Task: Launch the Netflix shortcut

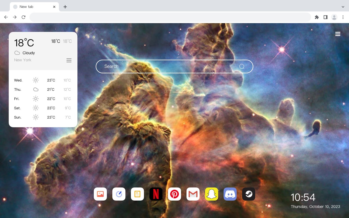Action: pos(156,194)
